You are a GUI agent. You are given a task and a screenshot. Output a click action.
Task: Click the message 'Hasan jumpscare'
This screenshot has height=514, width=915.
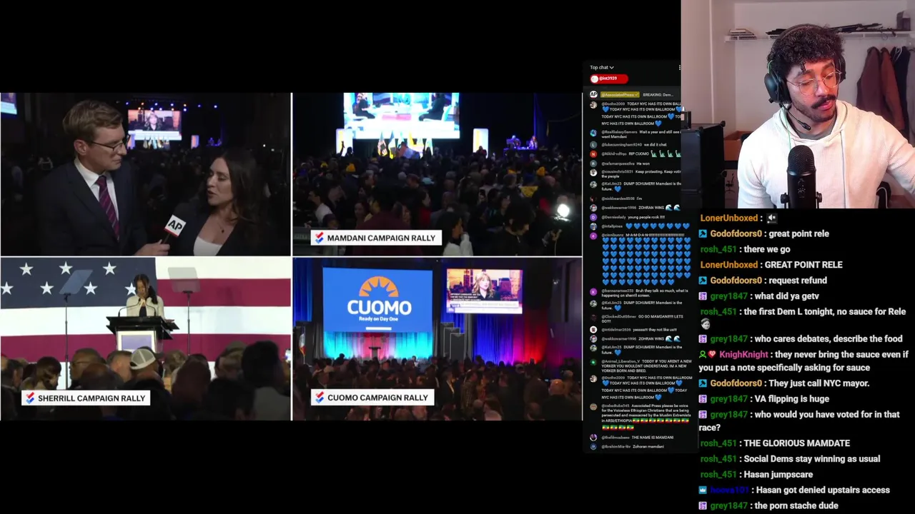(778, 475)
